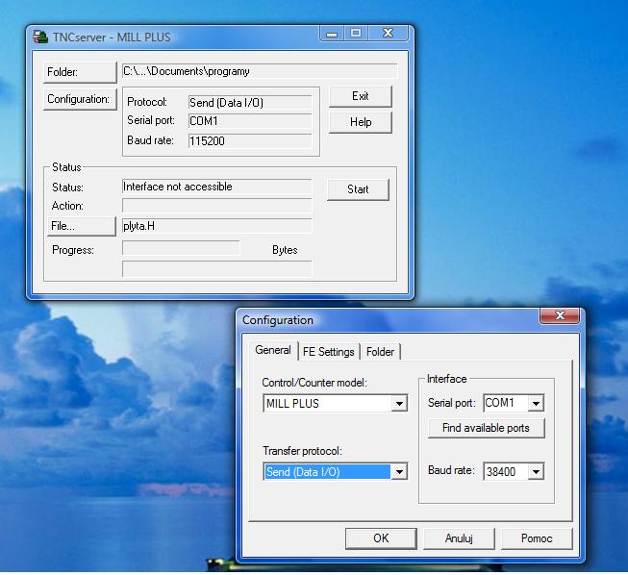Click the File... button
Screen dimensions: 628x575
(x=82, y=226)
